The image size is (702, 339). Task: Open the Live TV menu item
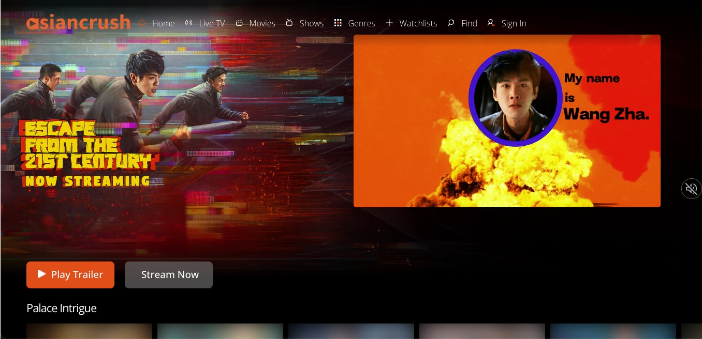click(x=212, y=23)
